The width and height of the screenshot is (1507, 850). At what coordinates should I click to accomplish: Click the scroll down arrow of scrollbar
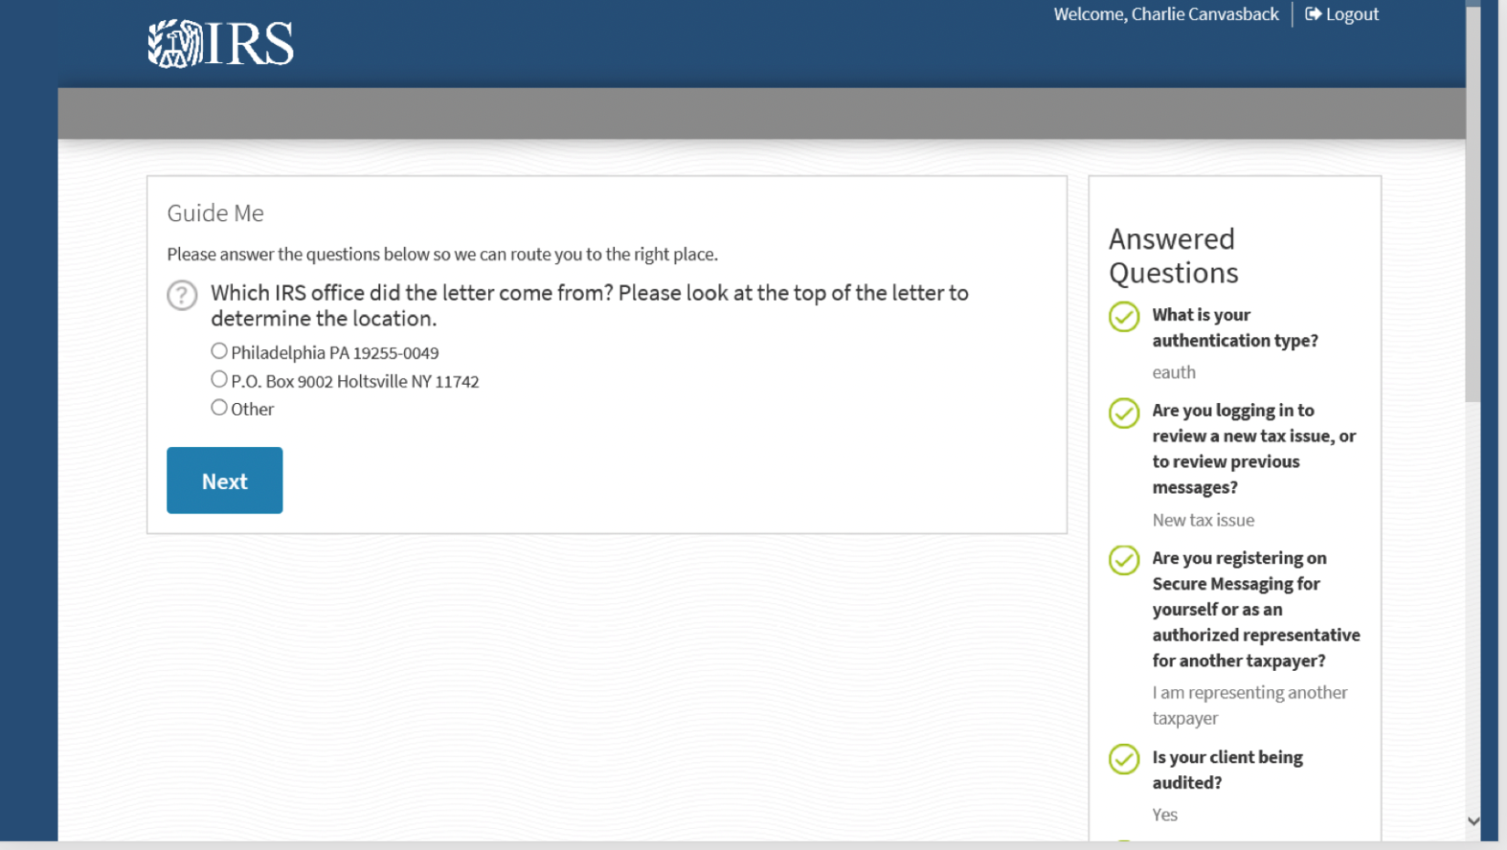(1473, 821)
